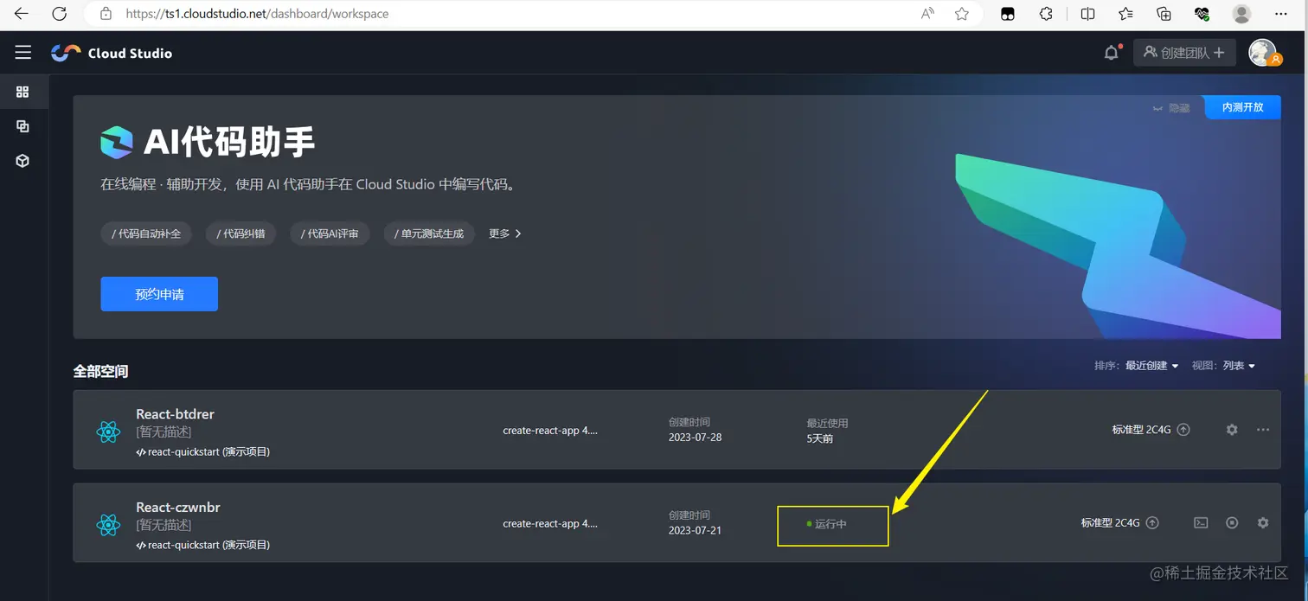1308x601 pixels.
Task: Click the [暂无描述] description under React-btdrer
Action: point(163,432)
